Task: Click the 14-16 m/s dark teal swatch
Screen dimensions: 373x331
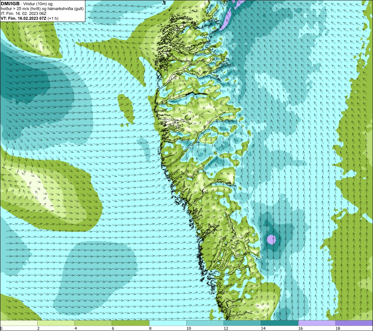Action: point(279,323)
